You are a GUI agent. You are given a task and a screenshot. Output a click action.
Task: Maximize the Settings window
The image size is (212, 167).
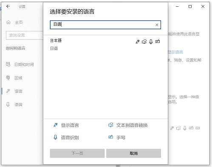pos(190,6)
